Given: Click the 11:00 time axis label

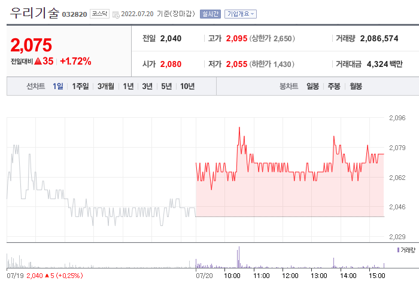Looking at the screenshot, I should tap(261, 276).
